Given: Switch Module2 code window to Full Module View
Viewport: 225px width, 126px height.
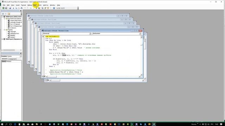Looking at the screenshot, I should [45, 77].
